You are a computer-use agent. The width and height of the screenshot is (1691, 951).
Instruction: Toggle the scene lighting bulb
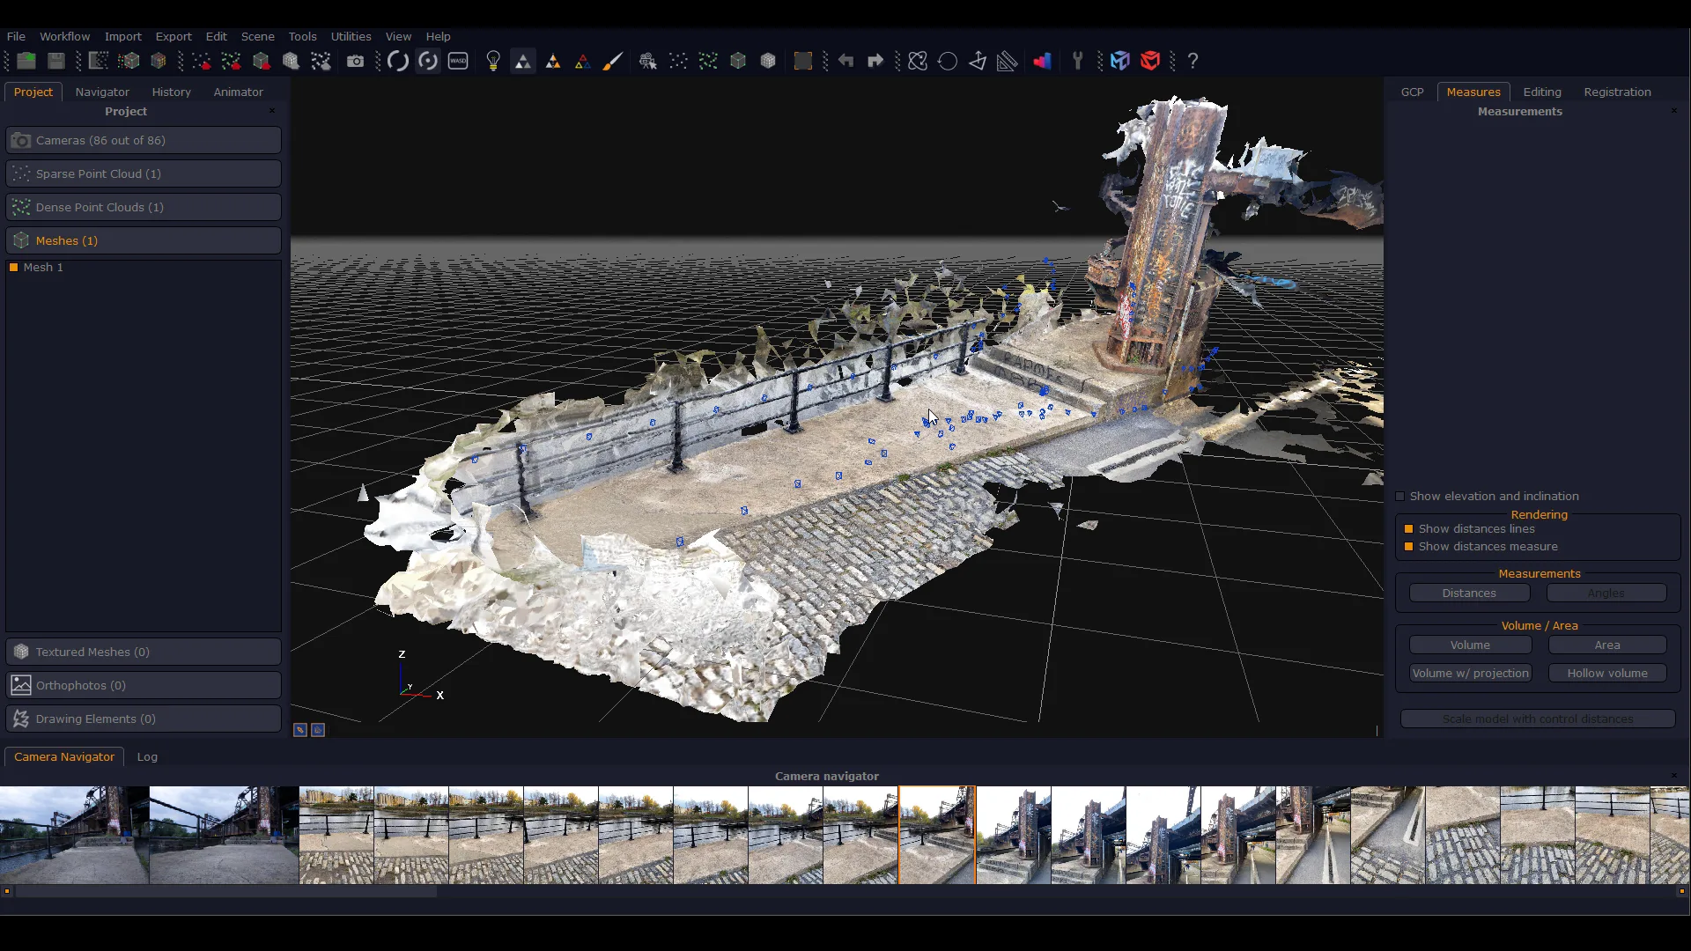click(493, 61)
